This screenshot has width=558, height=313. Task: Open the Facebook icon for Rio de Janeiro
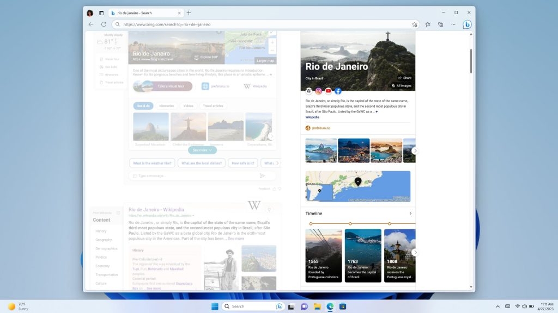pyautogui.click(x=338, y=91)
